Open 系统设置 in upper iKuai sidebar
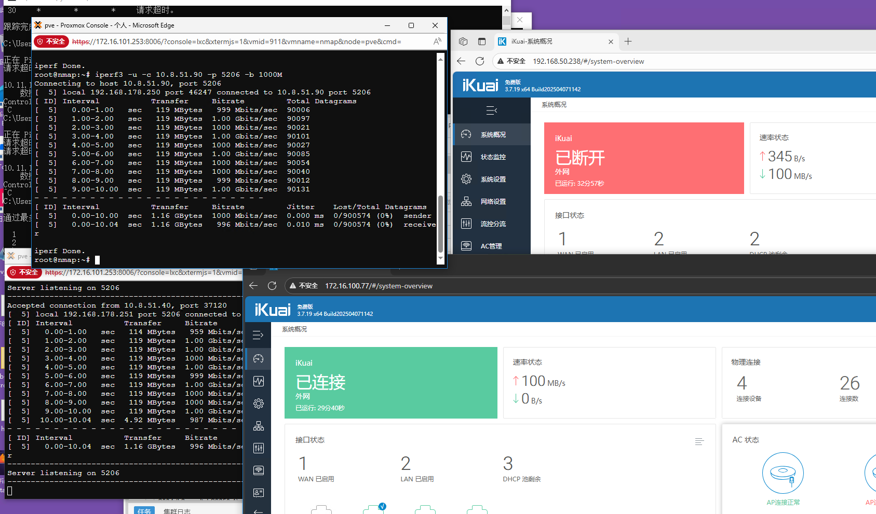The height and width of the screenshot is (514, 876). tap(492, 179)
